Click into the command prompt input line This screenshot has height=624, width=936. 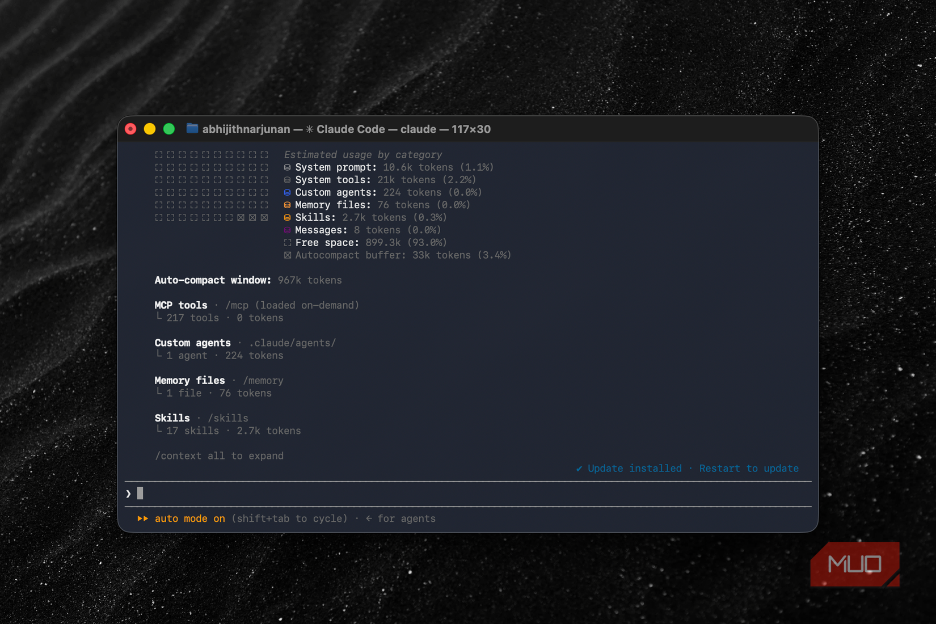[468, 494]
